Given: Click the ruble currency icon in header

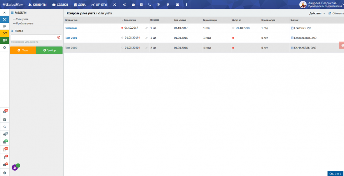Looking at the screenshot, I should pyautogui.click(x=168, y=5).
